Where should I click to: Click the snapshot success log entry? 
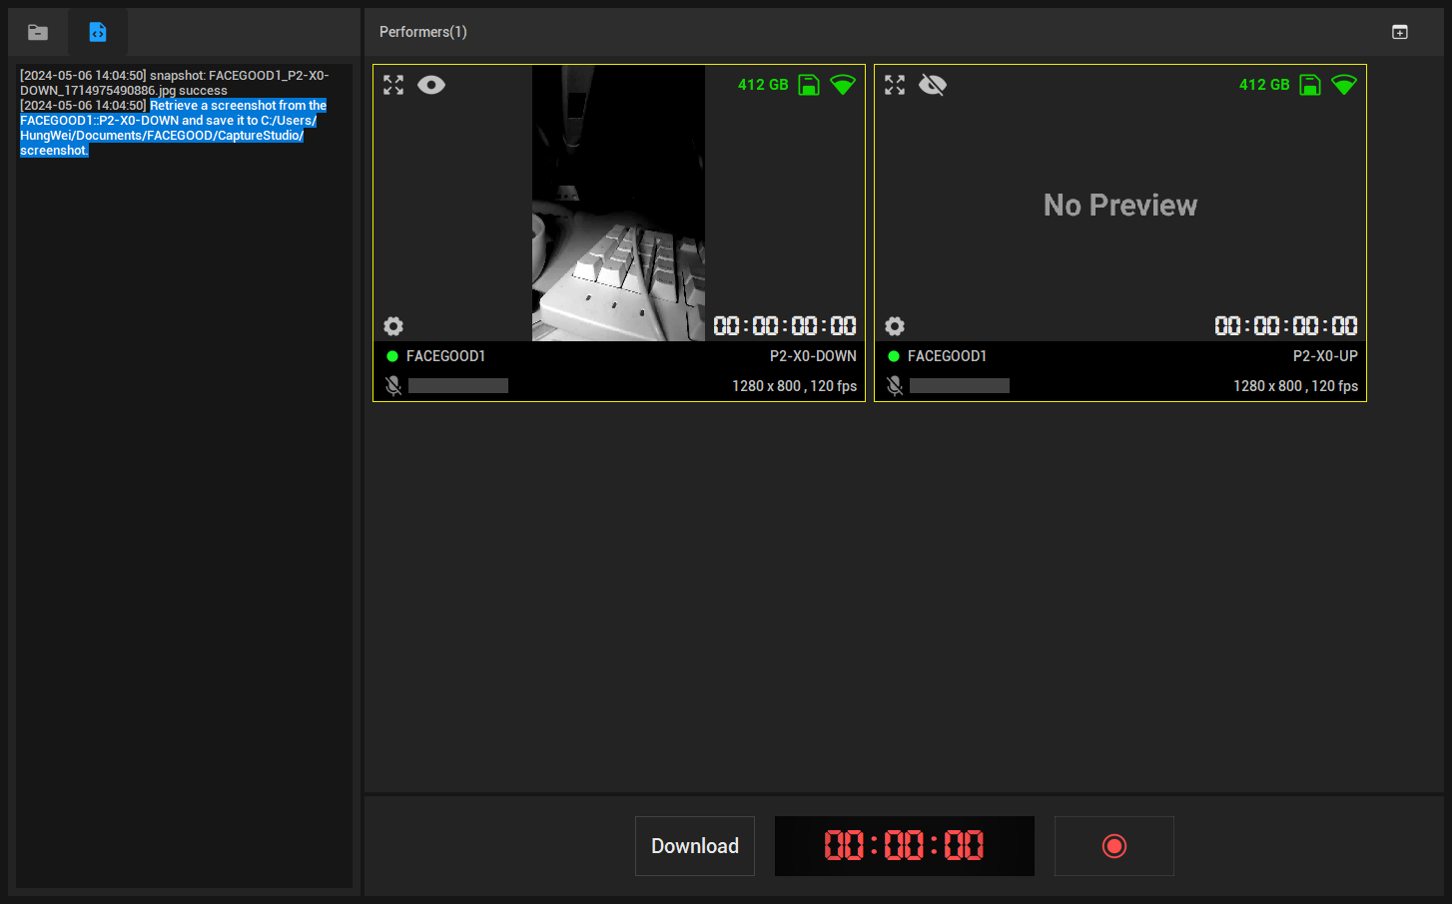coord(175,83)
